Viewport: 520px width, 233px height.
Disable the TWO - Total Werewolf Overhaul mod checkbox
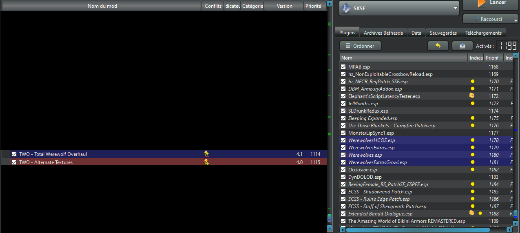(x=14, y=154)
